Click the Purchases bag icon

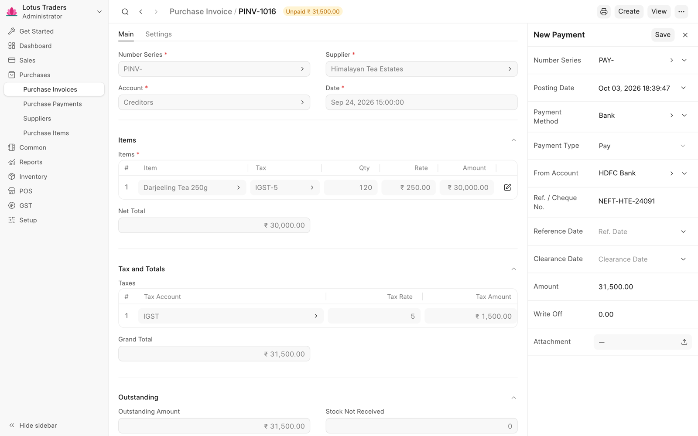click(12, 75)
